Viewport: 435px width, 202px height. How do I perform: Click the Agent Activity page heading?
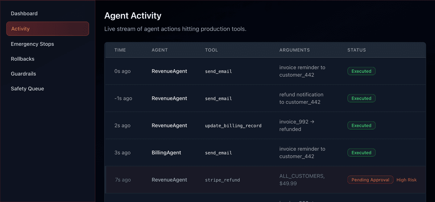tap(133, 16)
